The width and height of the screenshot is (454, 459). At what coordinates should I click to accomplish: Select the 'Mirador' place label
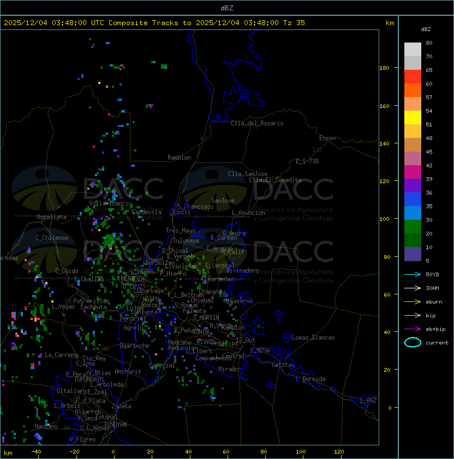click(x=230, y=369)
